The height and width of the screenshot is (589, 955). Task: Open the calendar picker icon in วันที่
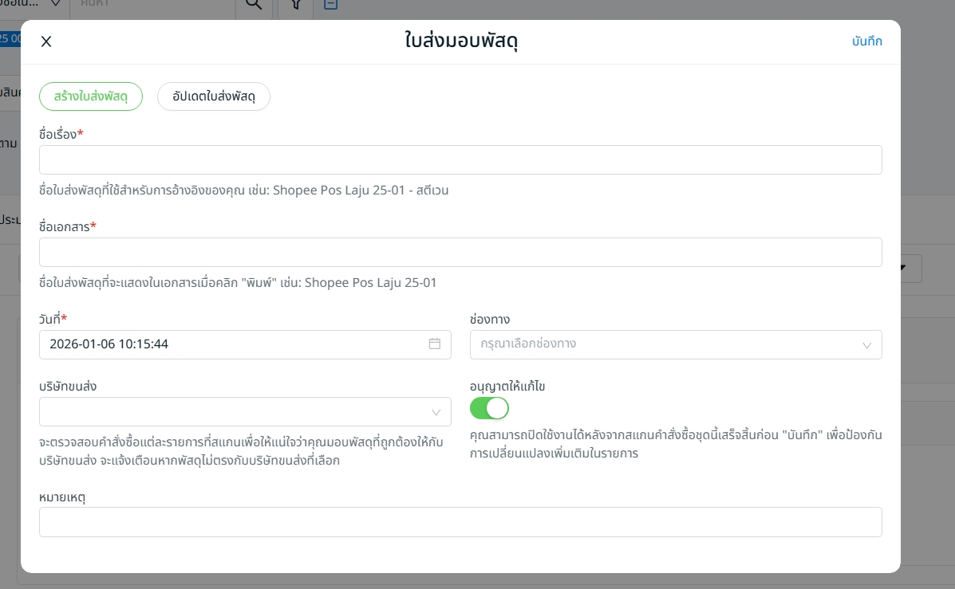point(435,344)
